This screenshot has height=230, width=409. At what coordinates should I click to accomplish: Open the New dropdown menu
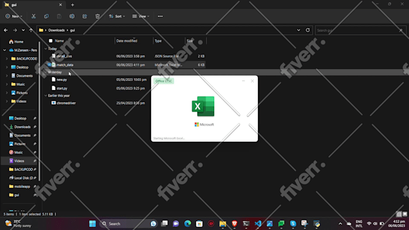[x=14, y=16]
